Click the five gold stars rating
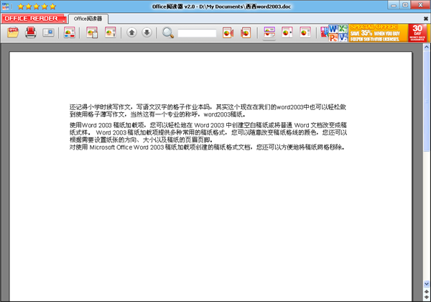The height and width of the screenshot is (302, 431). pyautogui.click(x=37, y=6)
